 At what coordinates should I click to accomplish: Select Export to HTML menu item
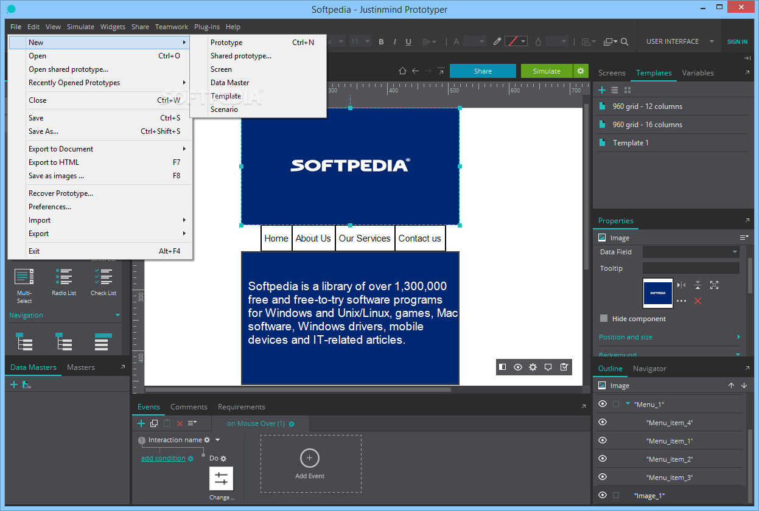click(101, 162)
